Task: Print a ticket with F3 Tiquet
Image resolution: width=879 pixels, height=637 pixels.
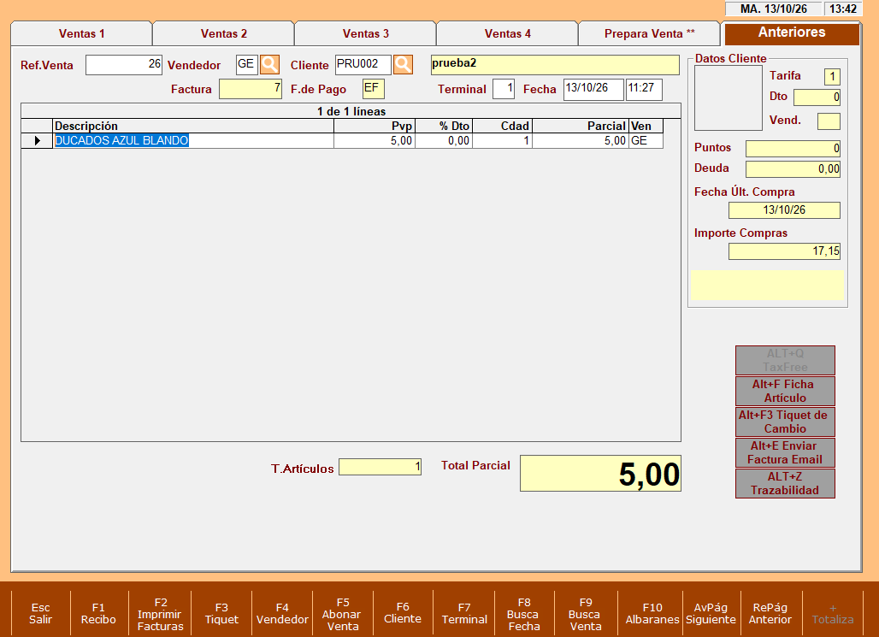Action: pyautogui.click(x=221, y=613)
